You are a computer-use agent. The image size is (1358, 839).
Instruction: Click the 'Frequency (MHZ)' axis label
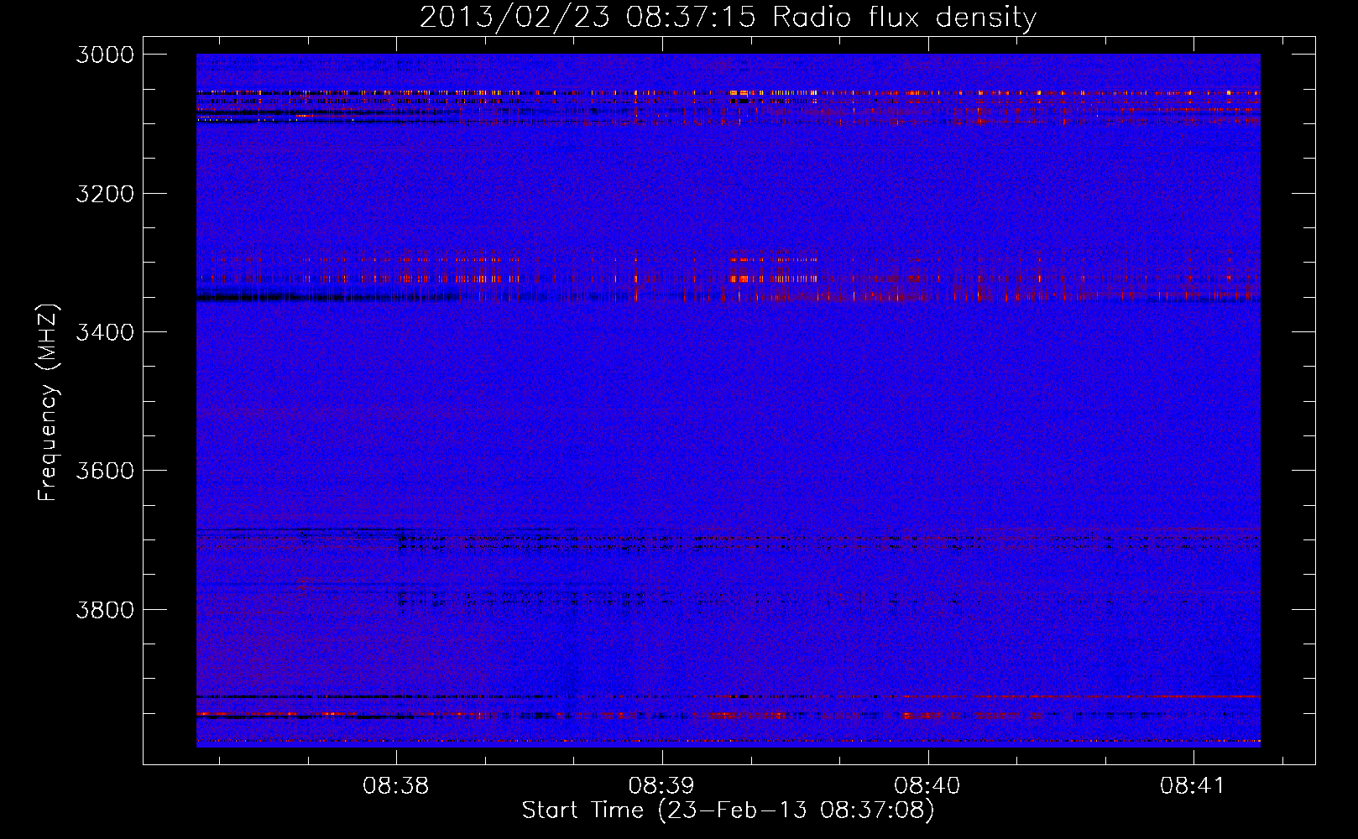click(49, 403)
